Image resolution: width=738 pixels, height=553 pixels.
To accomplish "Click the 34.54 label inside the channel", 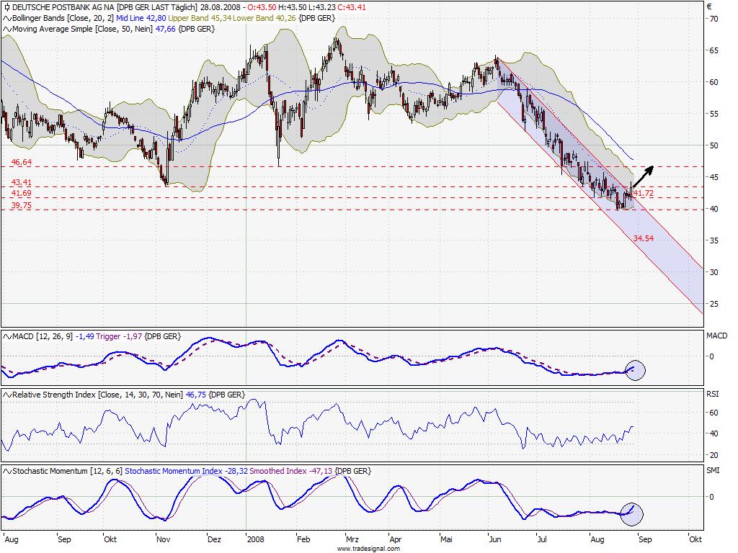I will [644, 238].
